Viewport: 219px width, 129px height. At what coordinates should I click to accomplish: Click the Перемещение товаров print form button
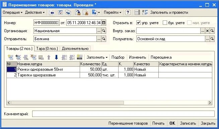point(128,123)
